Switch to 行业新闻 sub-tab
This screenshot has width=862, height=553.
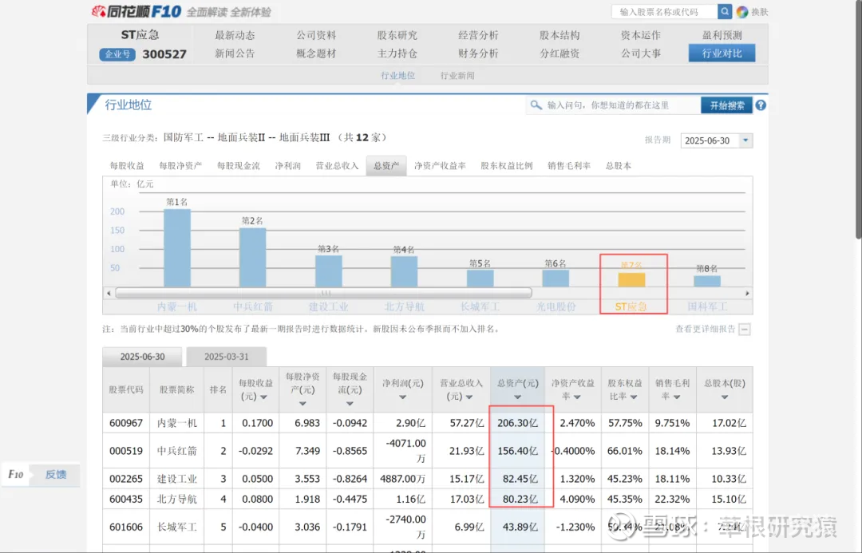457,75
